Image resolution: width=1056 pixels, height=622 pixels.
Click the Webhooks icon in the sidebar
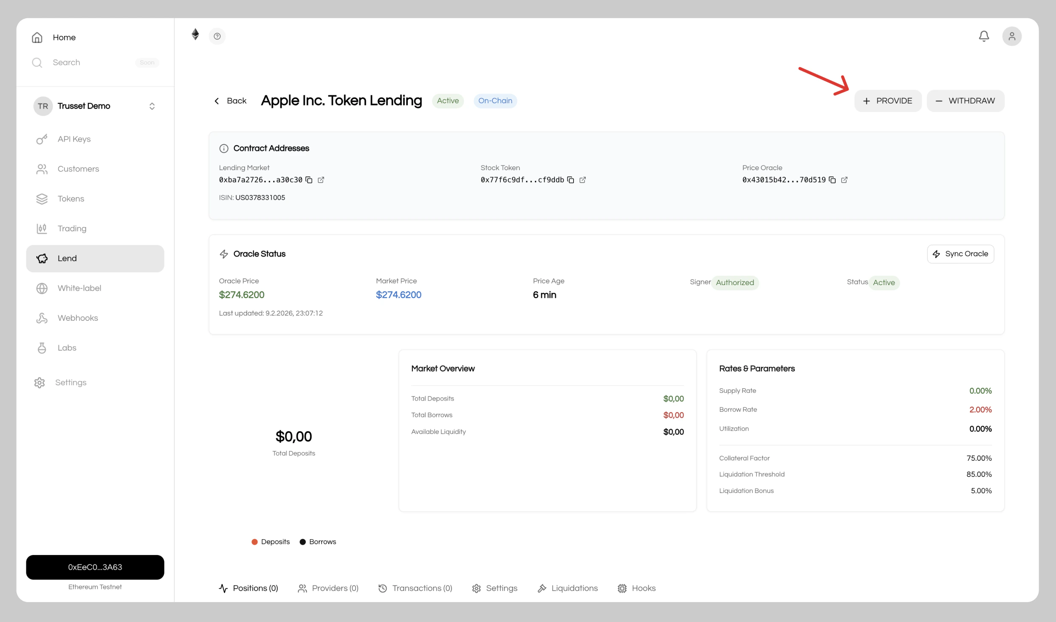pyautogui.click(x=42, y=318)
